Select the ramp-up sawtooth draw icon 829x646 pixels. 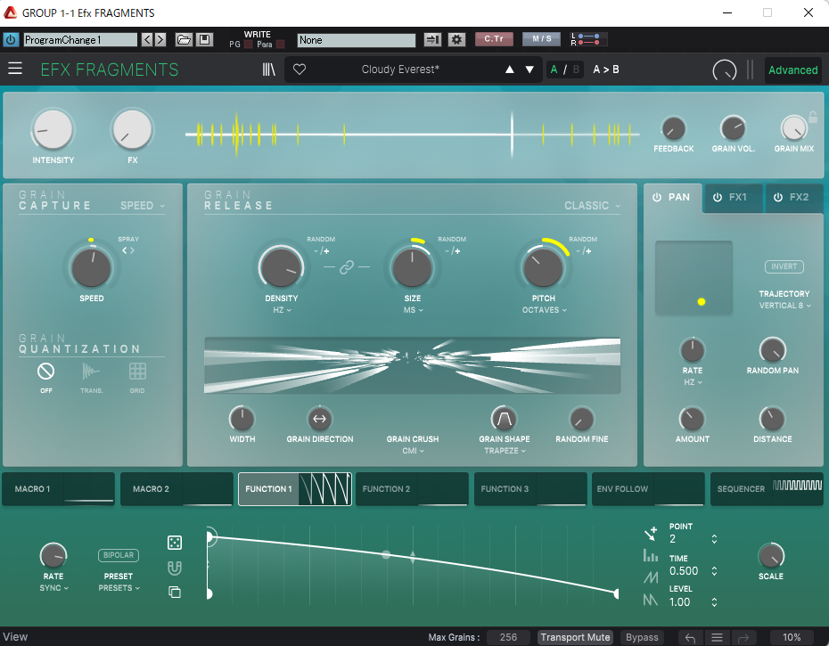pos(651,577)
